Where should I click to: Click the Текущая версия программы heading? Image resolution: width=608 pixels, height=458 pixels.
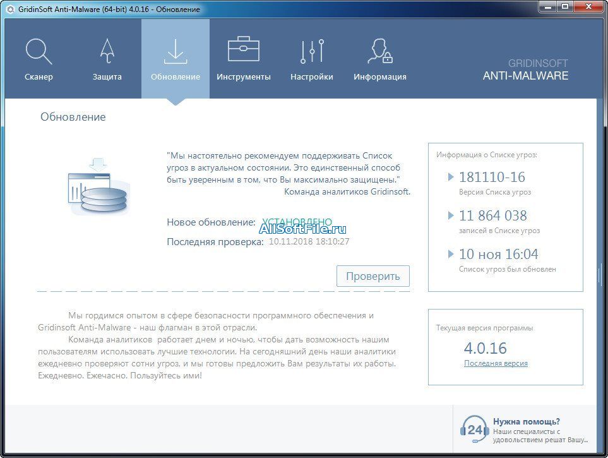click(484, 328)
